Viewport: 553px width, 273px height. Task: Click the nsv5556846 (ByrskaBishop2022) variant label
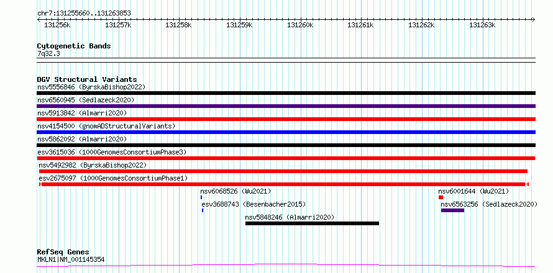pos(91,87)
